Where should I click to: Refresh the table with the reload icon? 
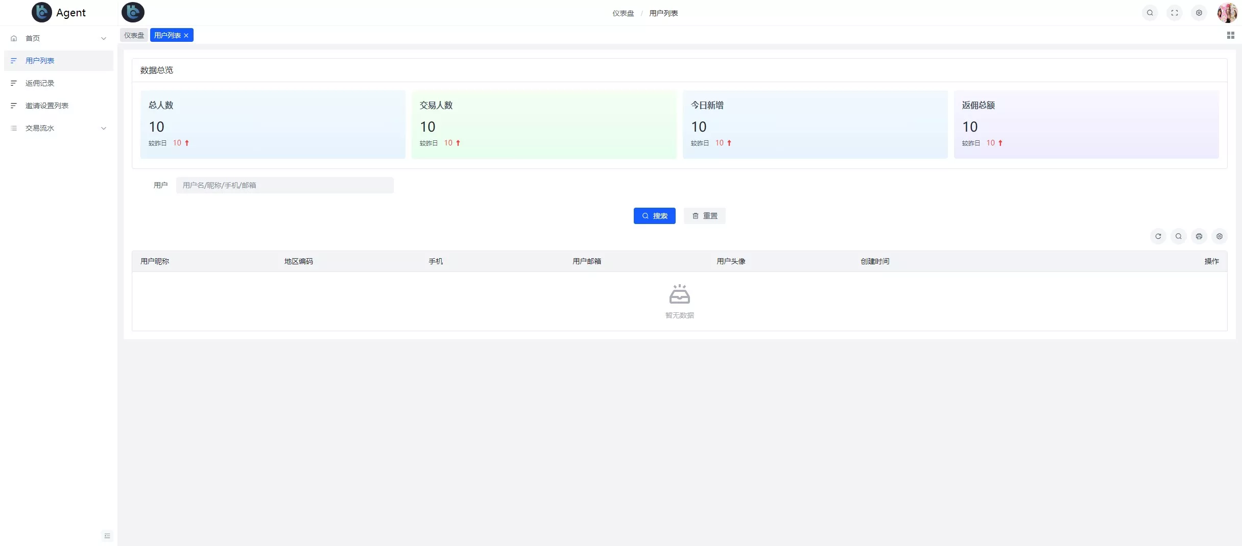pos(1158,236)
